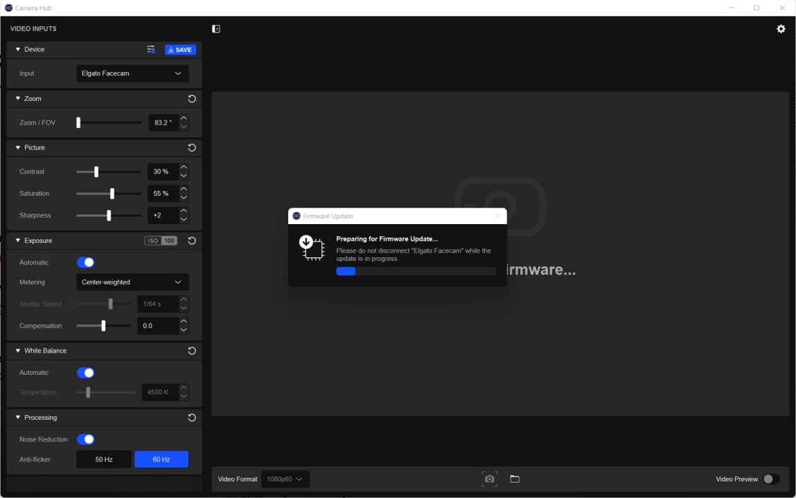Collapse the sidebar panel icon
796x498 pixels.
pyautogui.click(x=216, y=29)
